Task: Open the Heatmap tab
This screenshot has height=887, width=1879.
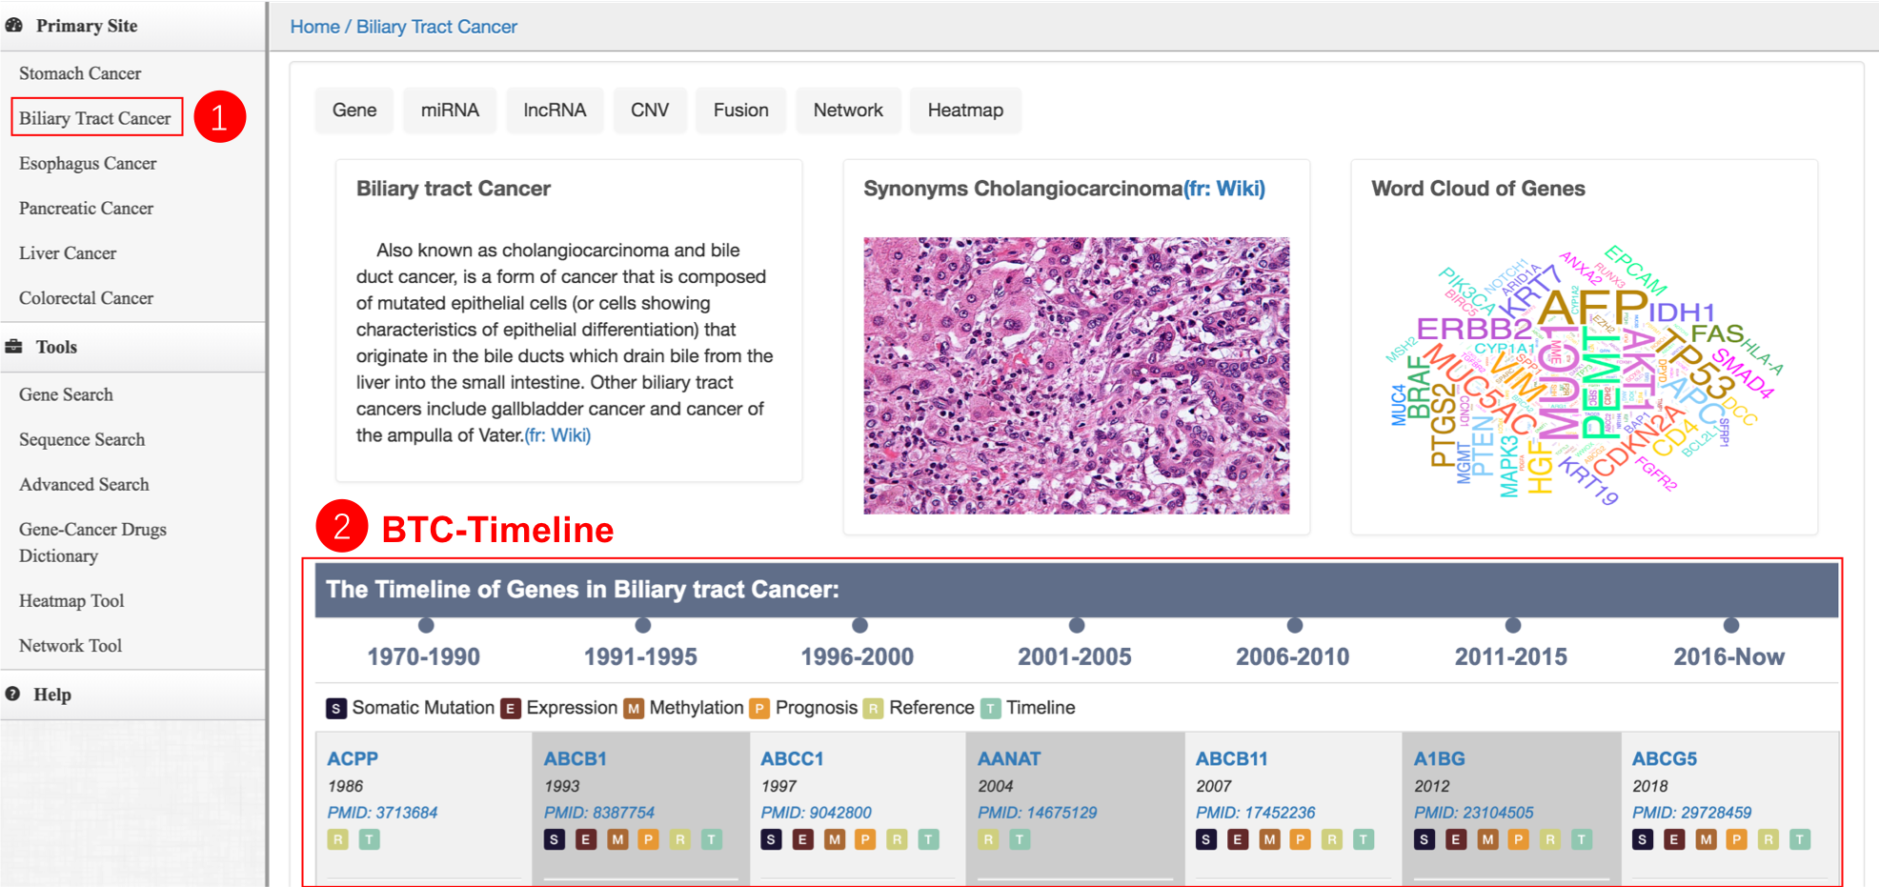Action: click(x=965, y=111)
